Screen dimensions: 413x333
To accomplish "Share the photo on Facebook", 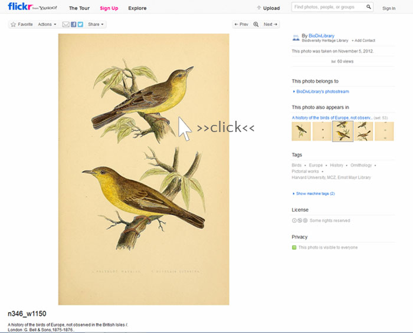I will point(74,25).
